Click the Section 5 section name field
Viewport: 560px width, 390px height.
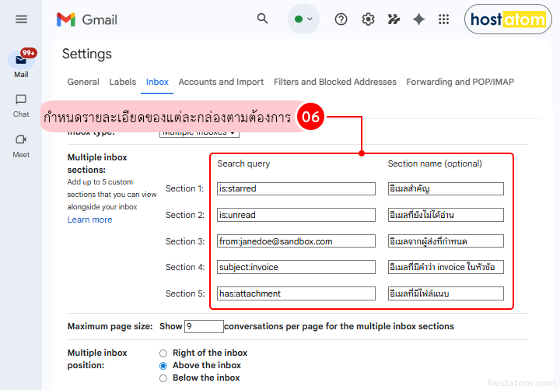[446, 293]
